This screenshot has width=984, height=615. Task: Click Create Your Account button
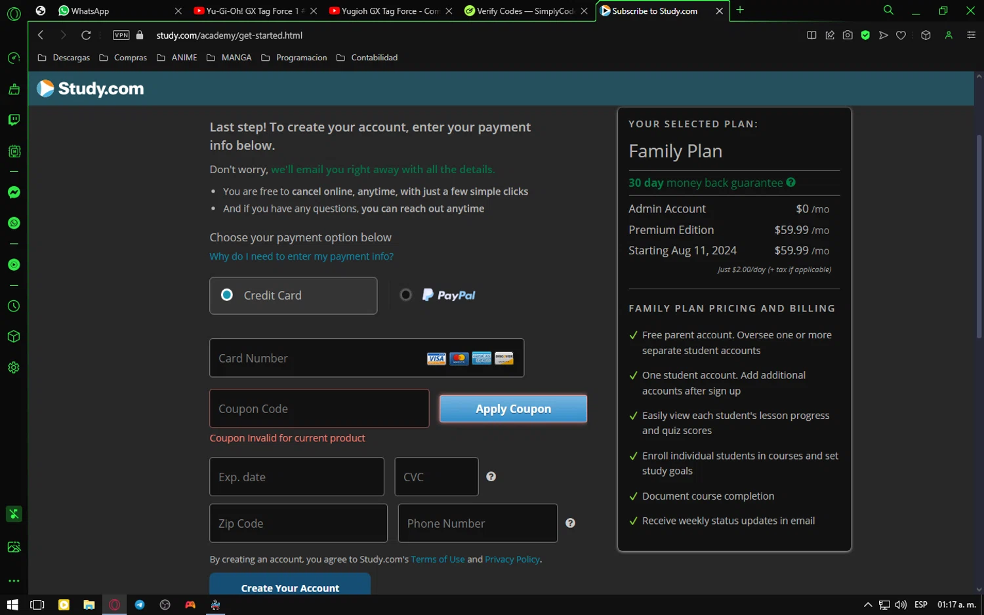(290, 585)
